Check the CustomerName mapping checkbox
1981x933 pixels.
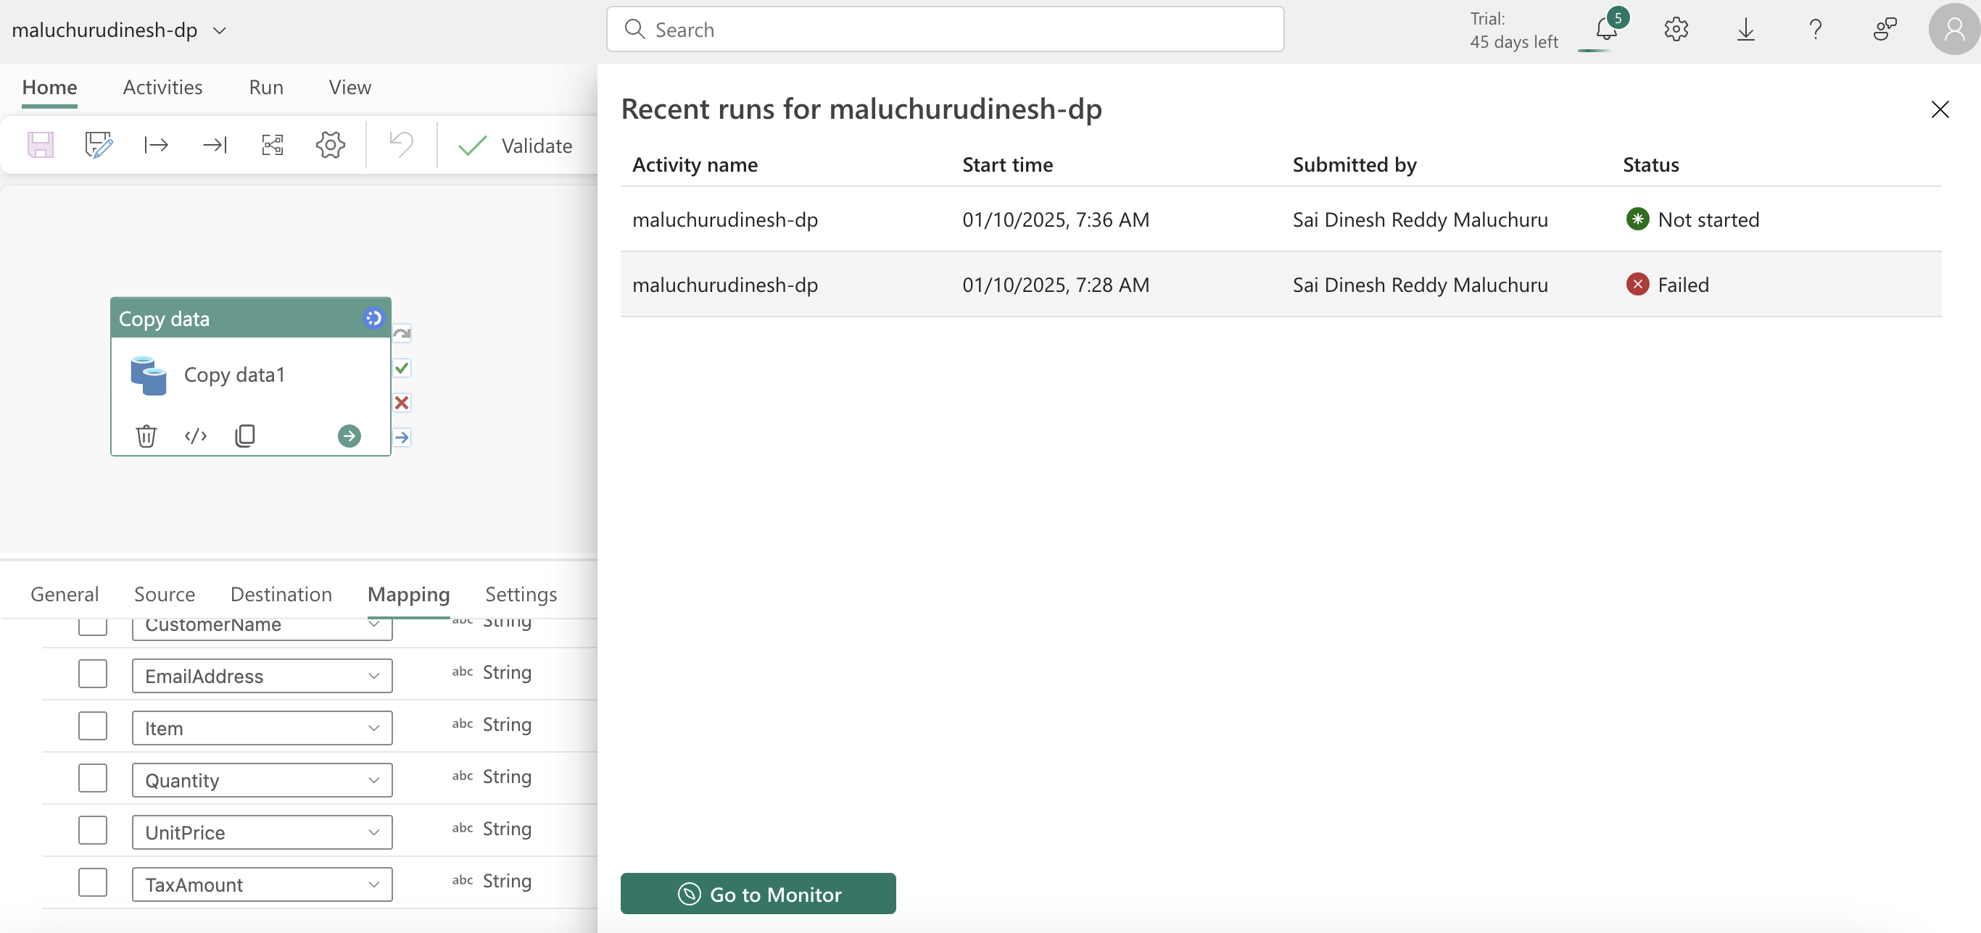tap(92, 627)
